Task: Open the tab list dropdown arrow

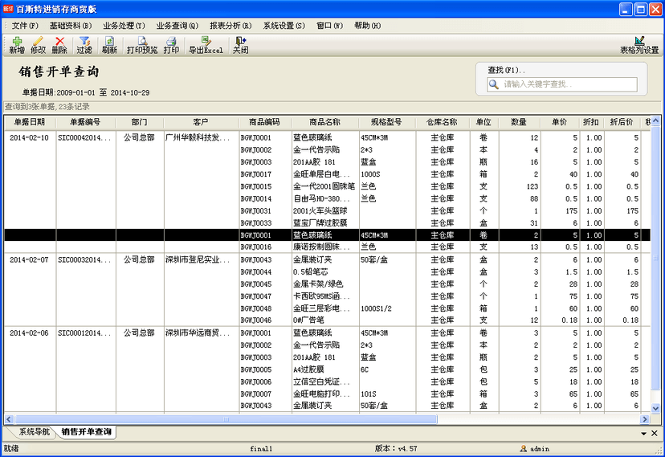Action: click(644, 433)
